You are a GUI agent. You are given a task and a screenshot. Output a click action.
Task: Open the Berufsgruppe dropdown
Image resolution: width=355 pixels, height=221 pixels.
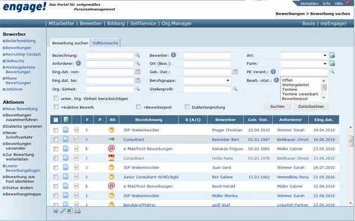tap(207, 81)
